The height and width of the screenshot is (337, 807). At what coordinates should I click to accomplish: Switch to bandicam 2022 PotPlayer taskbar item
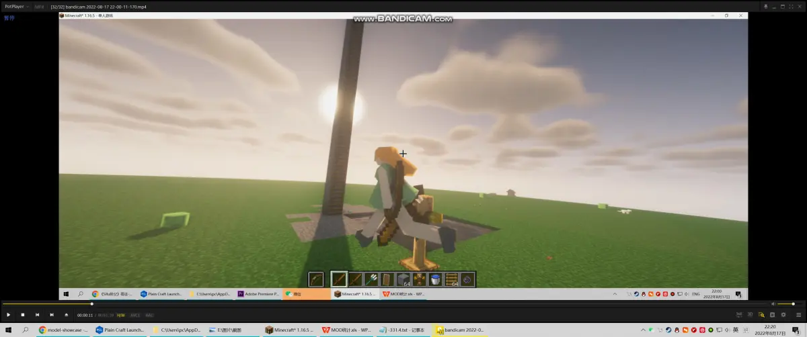point(460,330)
